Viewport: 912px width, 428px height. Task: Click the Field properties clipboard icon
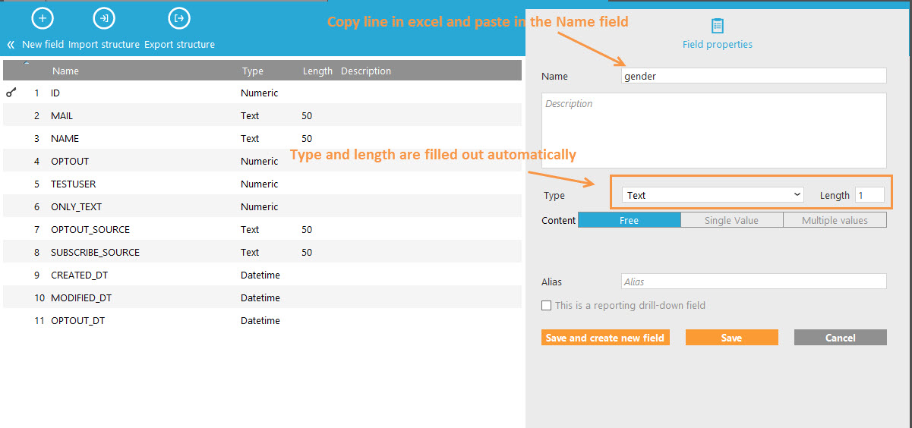717,26
